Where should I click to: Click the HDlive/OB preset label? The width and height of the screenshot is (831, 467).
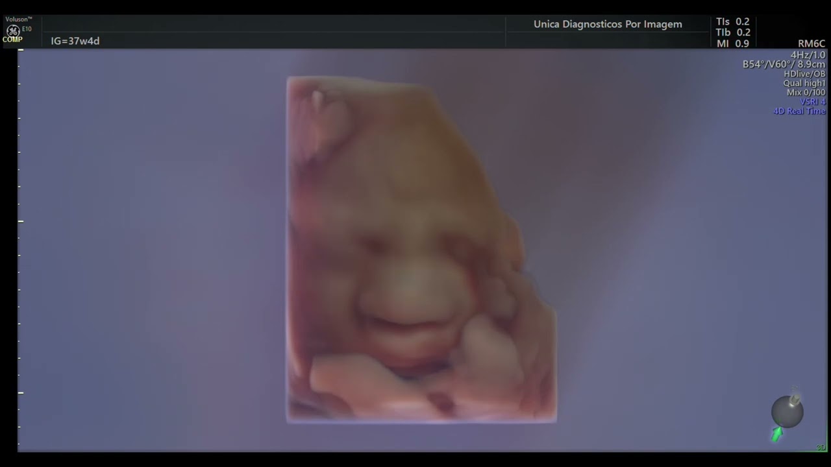click(x=804, y=74)
